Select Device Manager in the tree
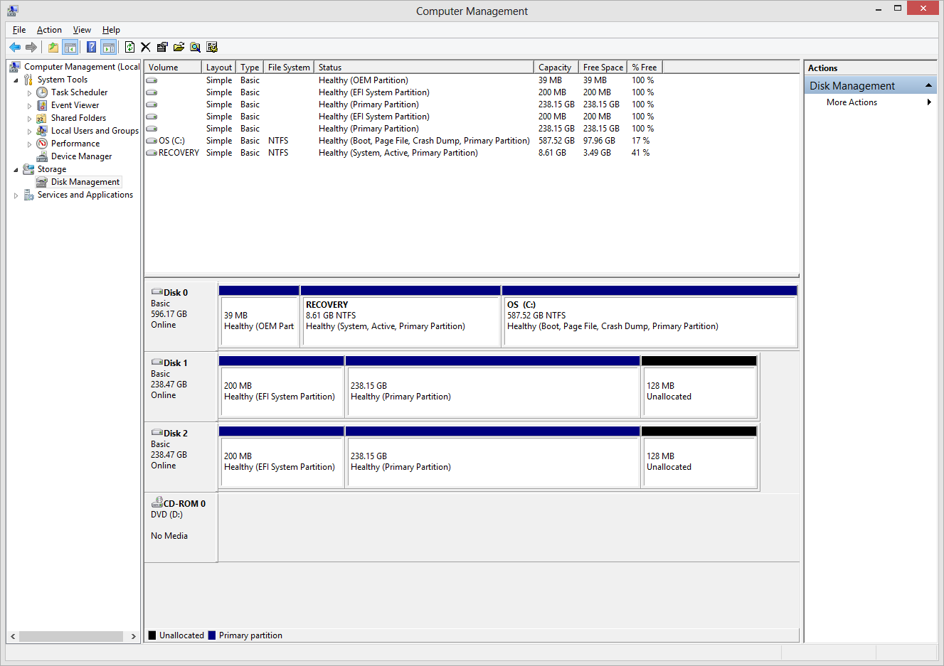 [81, 156]
